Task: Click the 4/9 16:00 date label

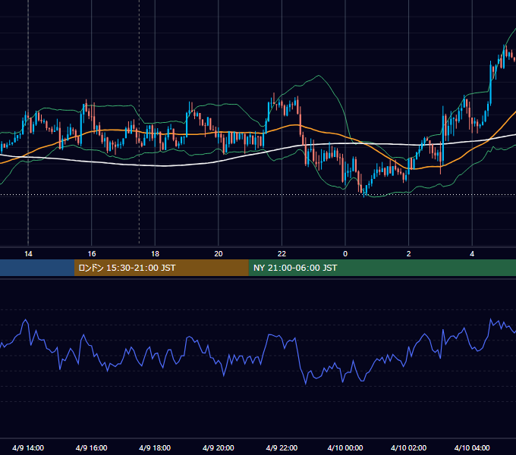Action: pyautogui.click(x=92, y=447)
